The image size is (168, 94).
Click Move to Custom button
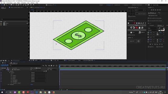click(x=141, y=14)
